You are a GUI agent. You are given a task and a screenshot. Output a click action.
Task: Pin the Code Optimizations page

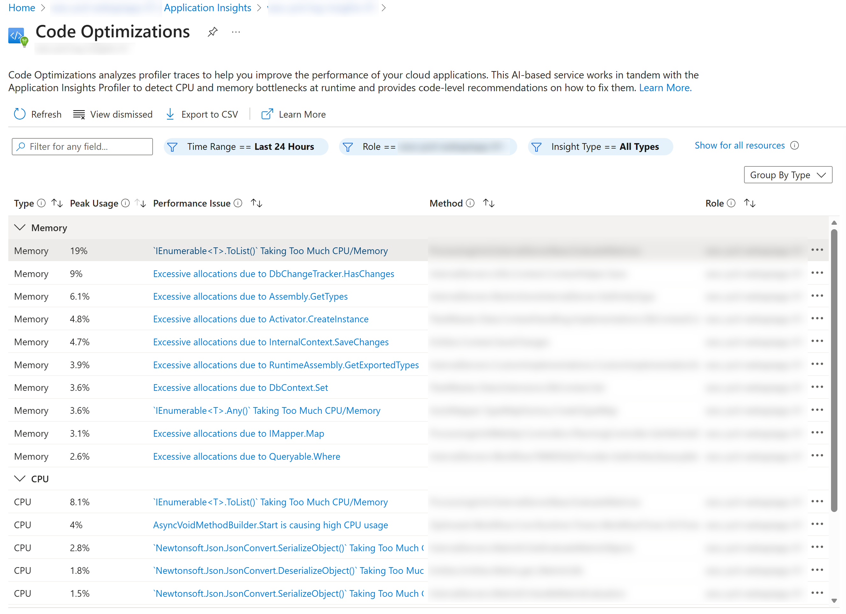[x=213, y=32]
